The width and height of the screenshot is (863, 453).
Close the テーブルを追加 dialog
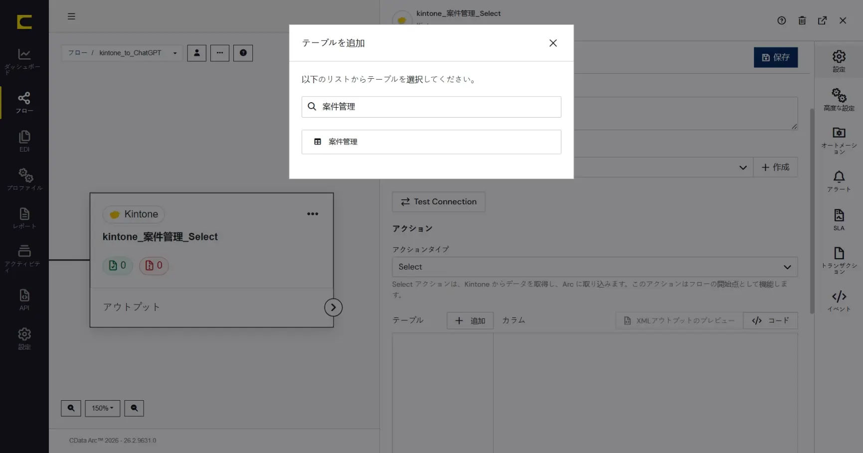coord(553,43)
